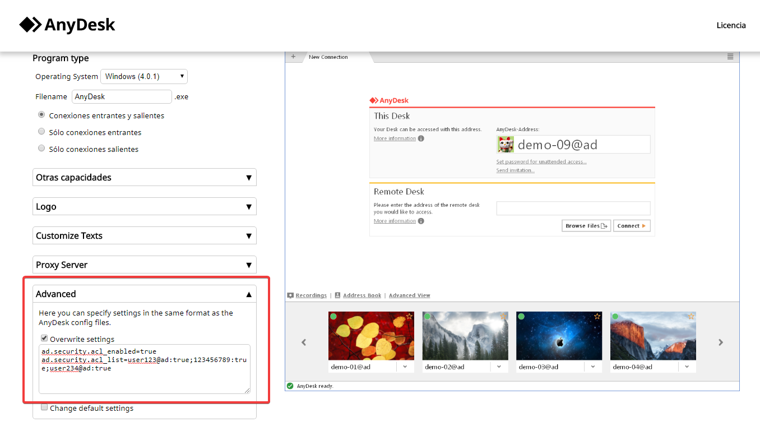Toggle favorite star on demo-02@ad
Screen dimensions: 760x422
point(503,317)
